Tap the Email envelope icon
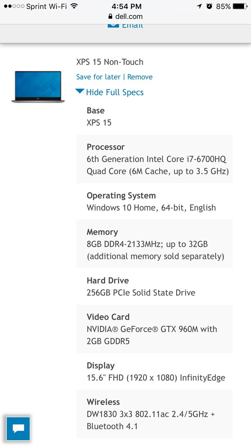251x447 pixels. tap(113, 26)
